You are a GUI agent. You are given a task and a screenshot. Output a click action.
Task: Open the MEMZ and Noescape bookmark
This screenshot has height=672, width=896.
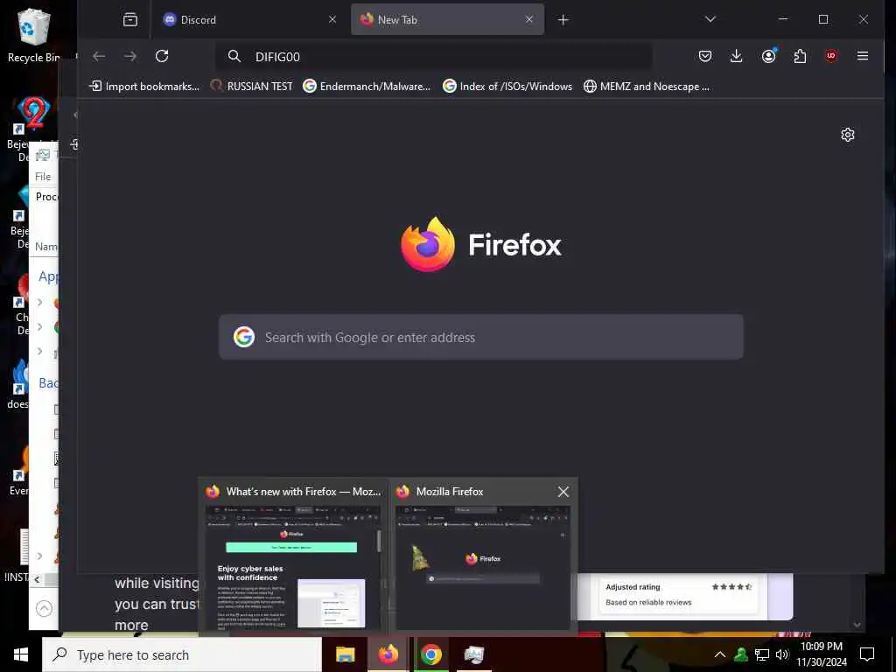647,87
